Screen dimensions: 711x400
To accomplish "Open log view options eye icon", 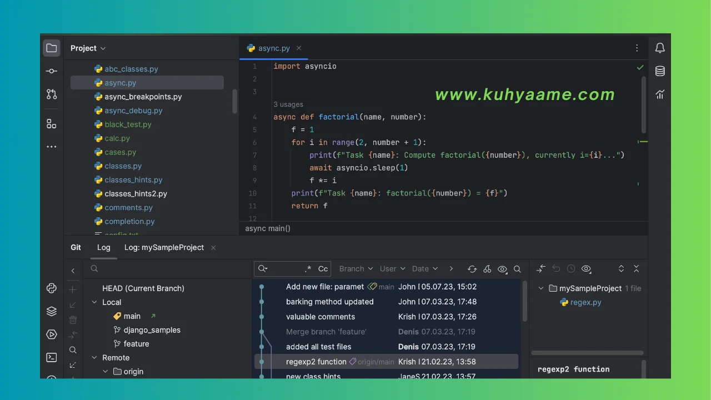I will (502, 269).
